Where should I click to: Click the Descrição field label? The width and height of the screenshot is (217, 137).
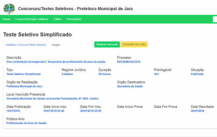14,58
